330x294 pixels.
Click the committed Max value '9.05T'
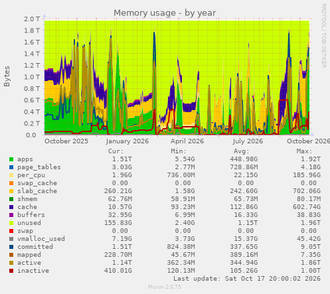(x=311, y=247)
